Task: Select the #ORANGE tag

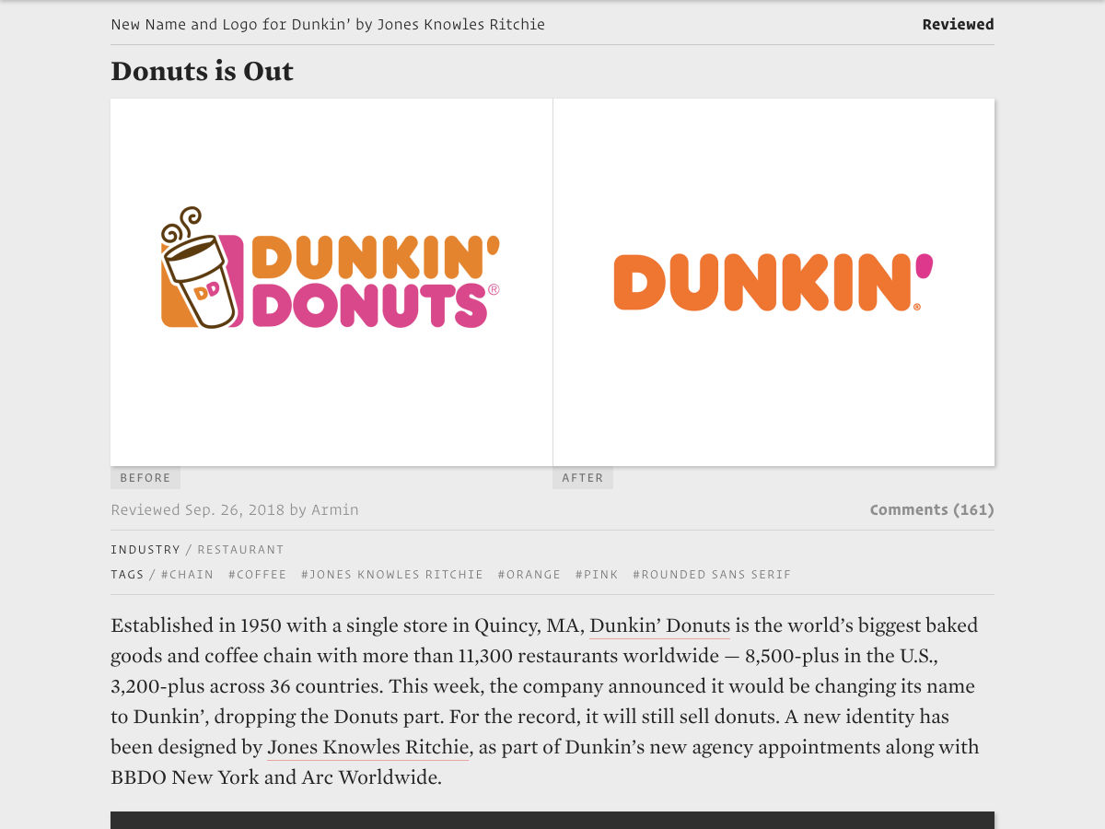Action: 529,574
